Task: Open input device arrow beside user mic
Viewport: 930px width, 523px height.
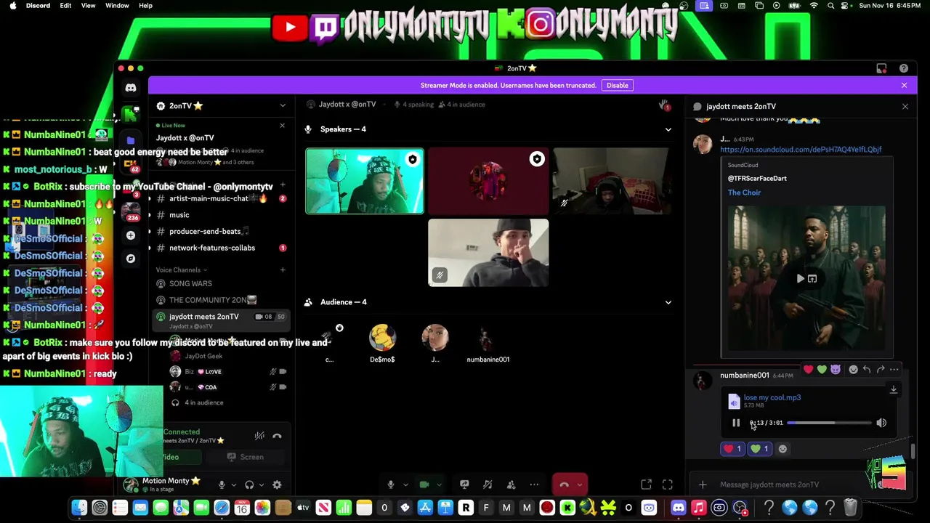Action: (x=233, y=485)
